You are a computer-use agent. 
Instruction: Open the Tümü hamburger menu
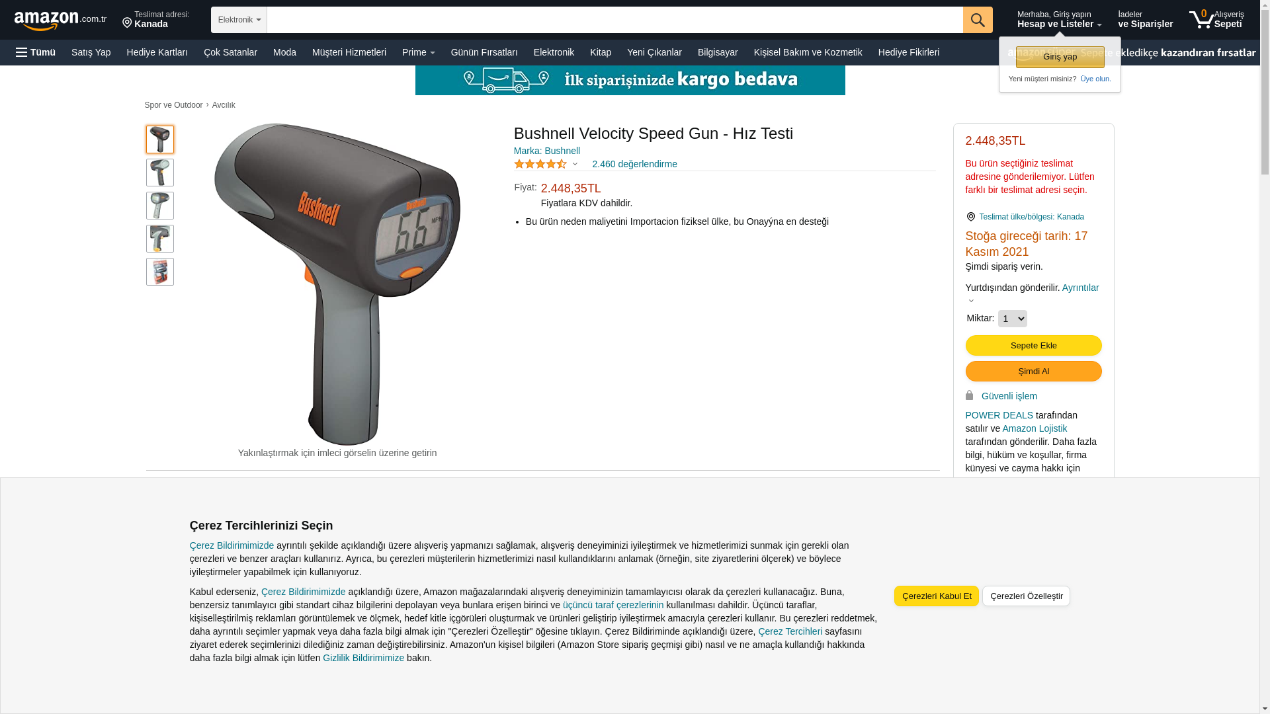pyautogui.click(x=36, y=52)
